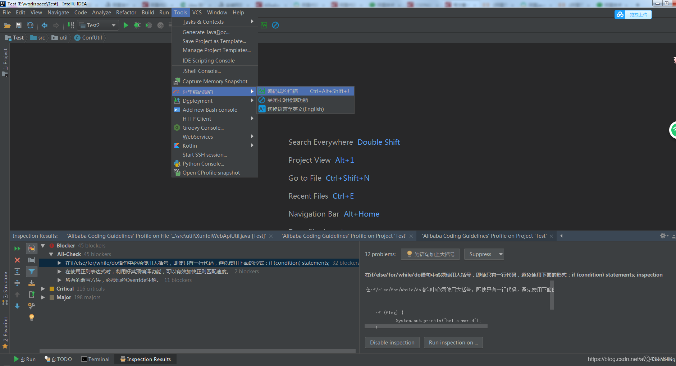Switch to the Terminal tool window tab
The height and width of the screenshot is (366, 676).
coord(95,359)
